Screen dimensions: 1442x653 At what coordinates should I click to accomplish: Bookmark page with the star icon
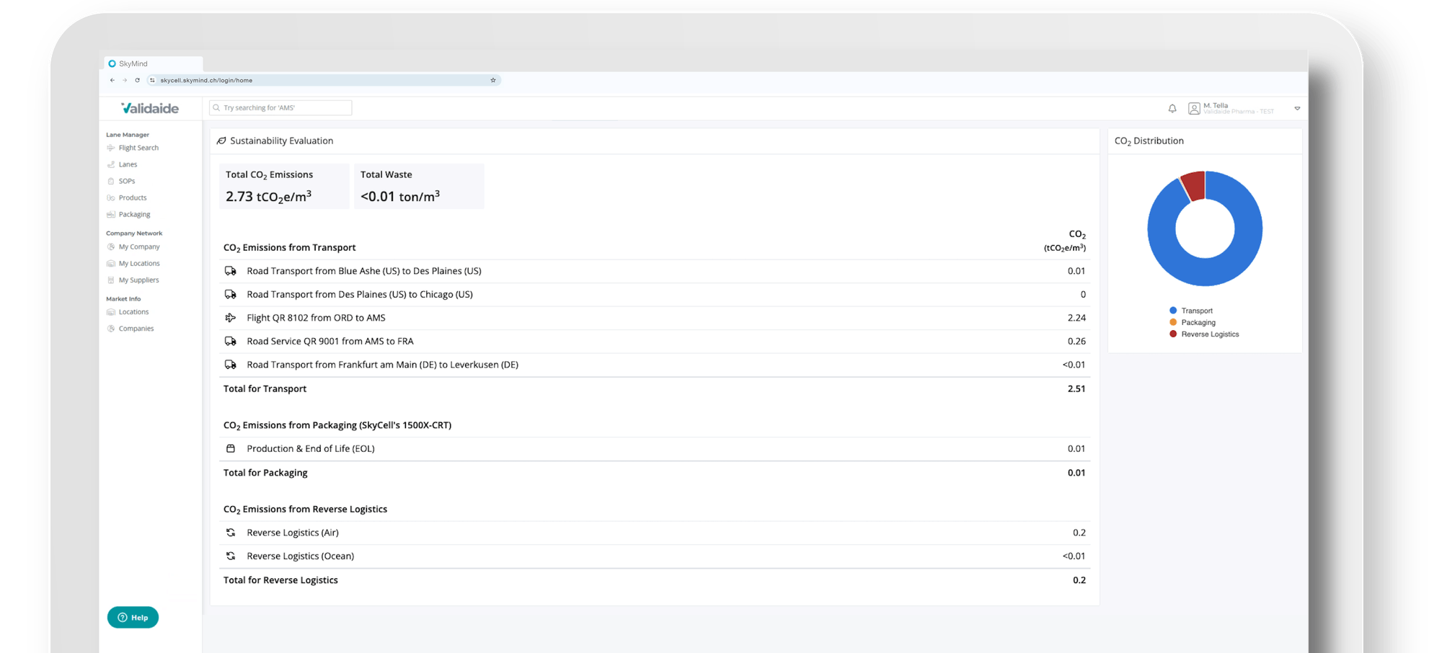pos(493,81)
